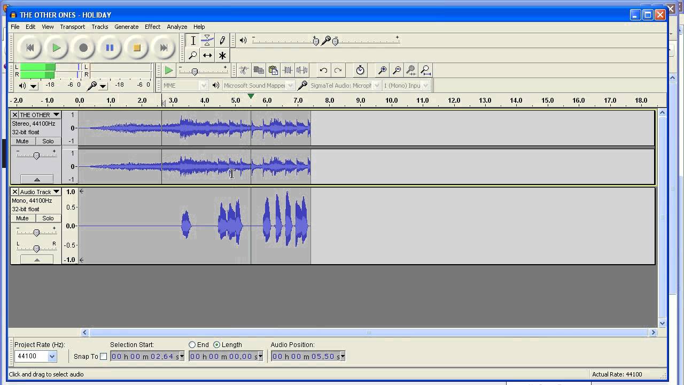The height and width of the screenshot is (385, 684).
Task: Click the Audio Track gain slider
Action: point(36,233)
